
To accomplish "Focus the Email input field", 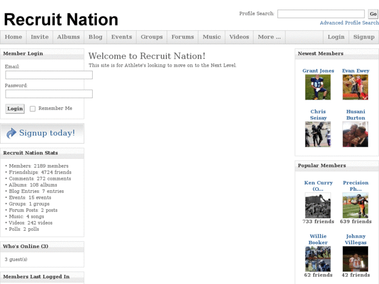I will click(x=49, y=75).
